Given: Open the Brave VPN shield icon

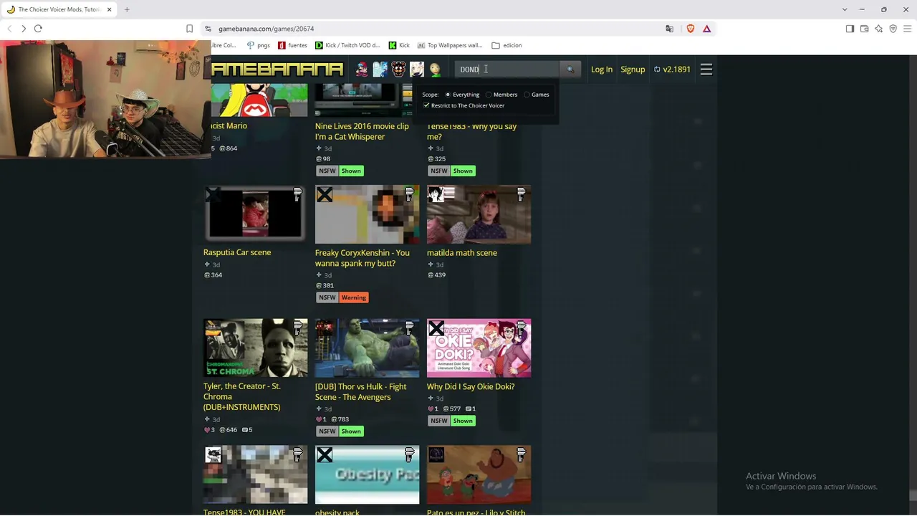Looking at the screenshot, I should pyautogui.click(x=893, y=29).
